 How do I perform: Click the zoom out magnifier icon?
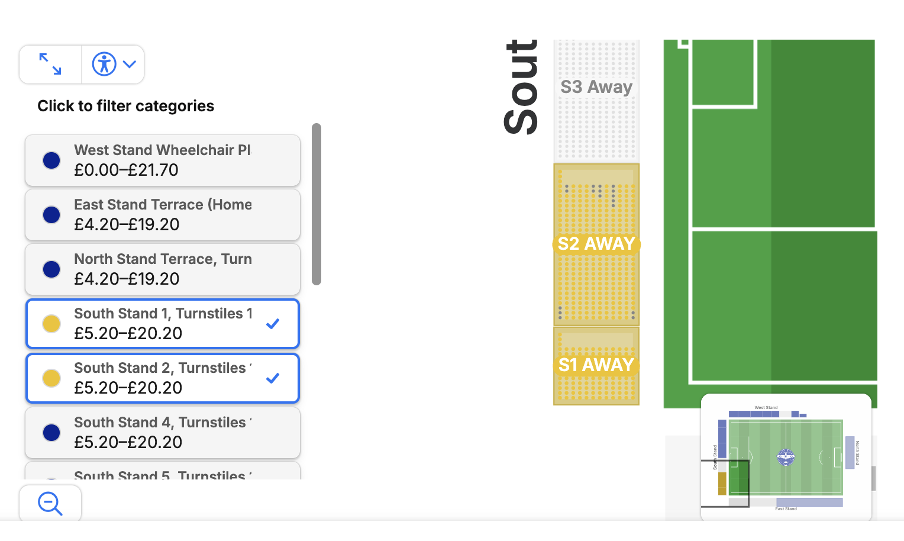[x=50, y=504]
